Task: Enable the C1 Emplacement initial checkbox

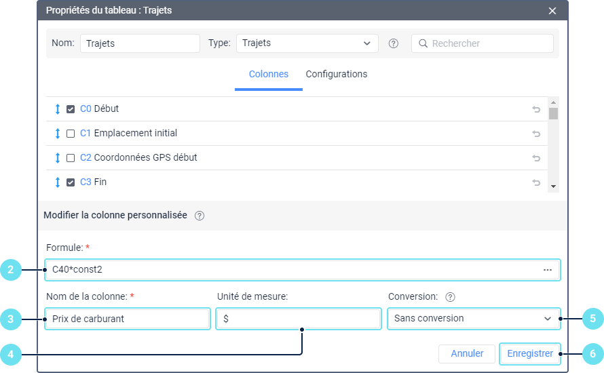Action: pyautogui.click(x=71, y=134)
